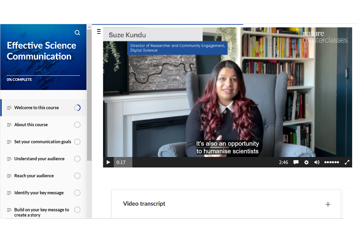Click progress circle for Build on your key message

(77, 210)
